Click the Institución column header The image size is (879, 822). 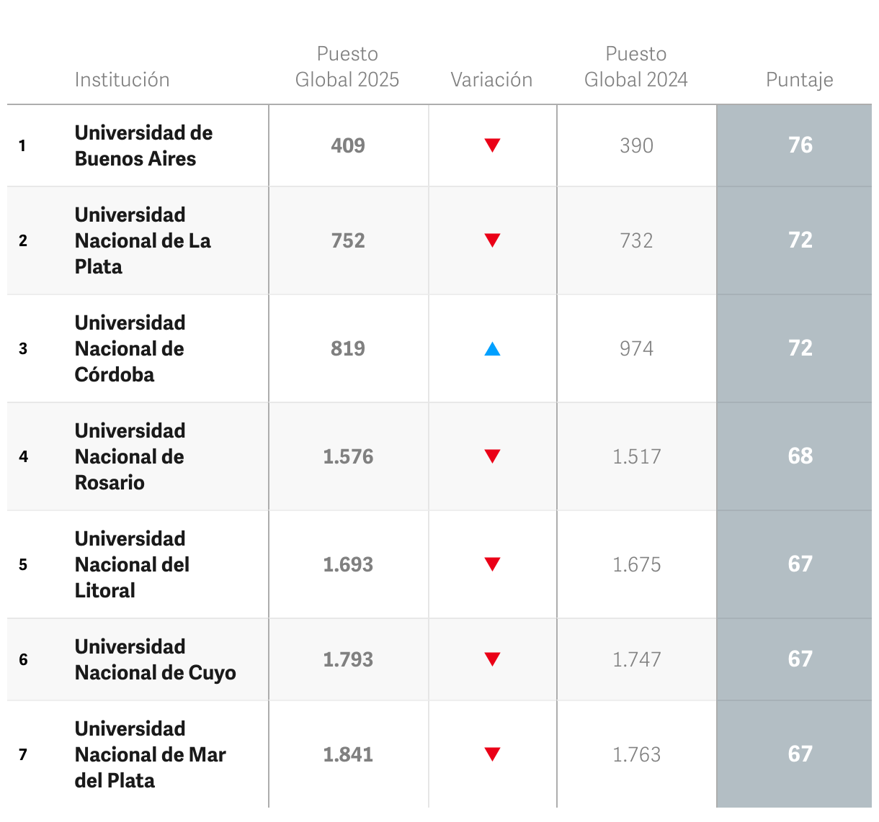click(122, 80)
